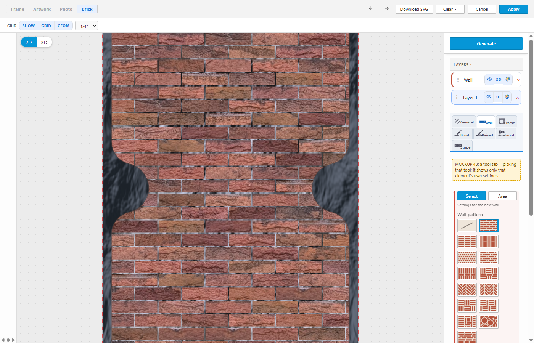534x343 pixels.
Task: Choose the partially visible last brick pattern
Action: (467, 337)
